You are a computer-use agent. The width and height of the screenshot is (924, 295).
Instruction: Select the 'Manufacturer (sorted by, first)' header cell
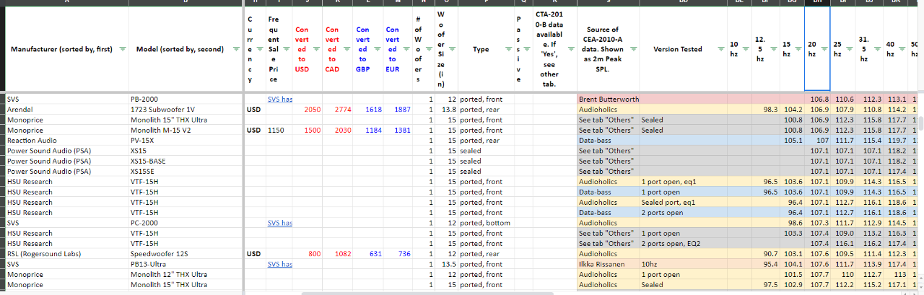point(66,49)
